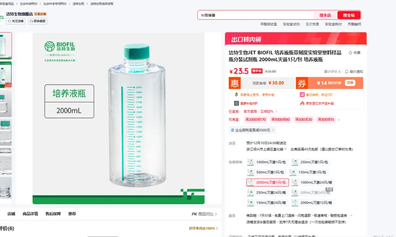This screenshot has height=237, width=396.
Task: Choose the 500mL灭菌1只/包 option
Action: point(266,172)
